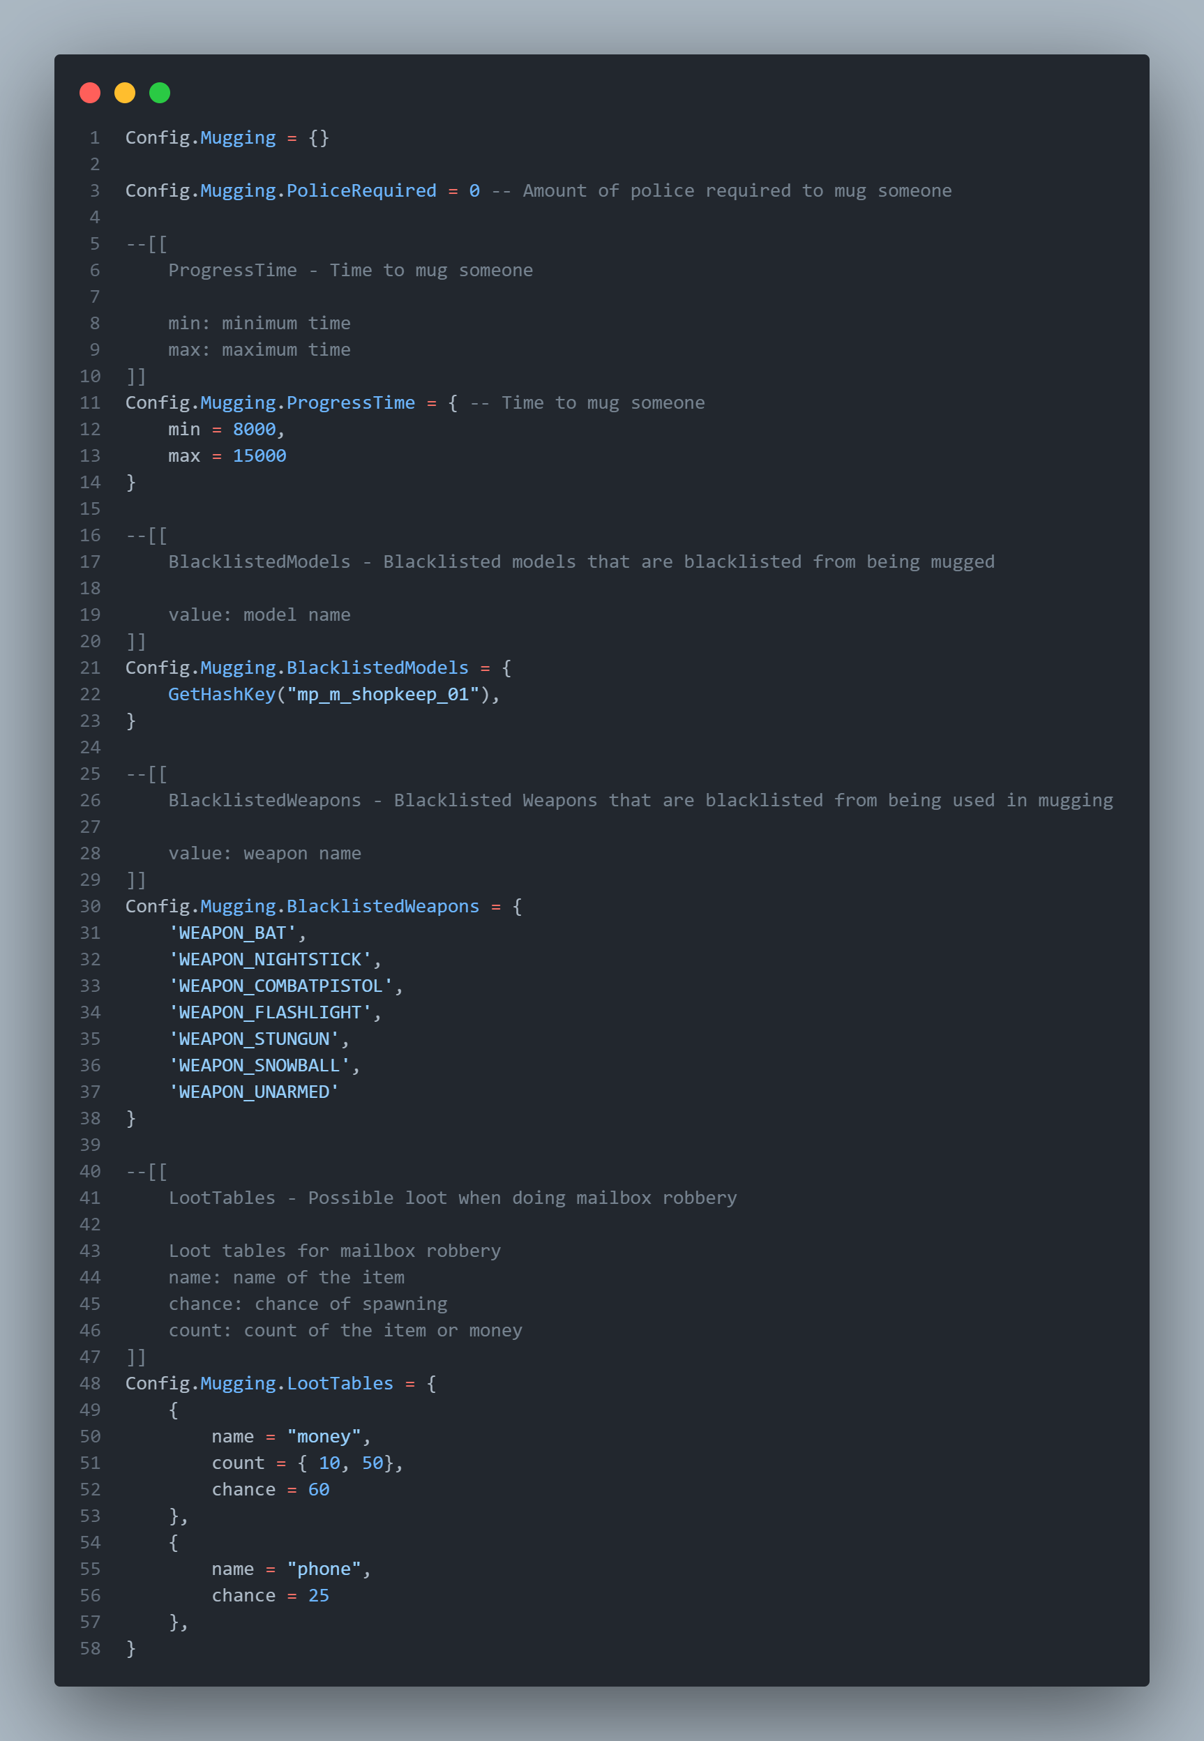Click the red close dot
The height and width of the screenshot is (1741, 1204).
point(90,93)
